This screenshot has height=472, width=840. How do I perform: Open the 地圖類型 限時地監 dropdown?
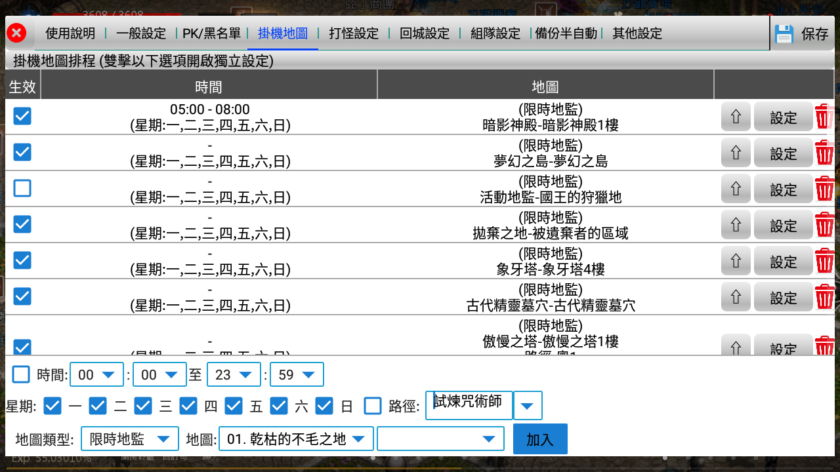(x=129, y=438)
